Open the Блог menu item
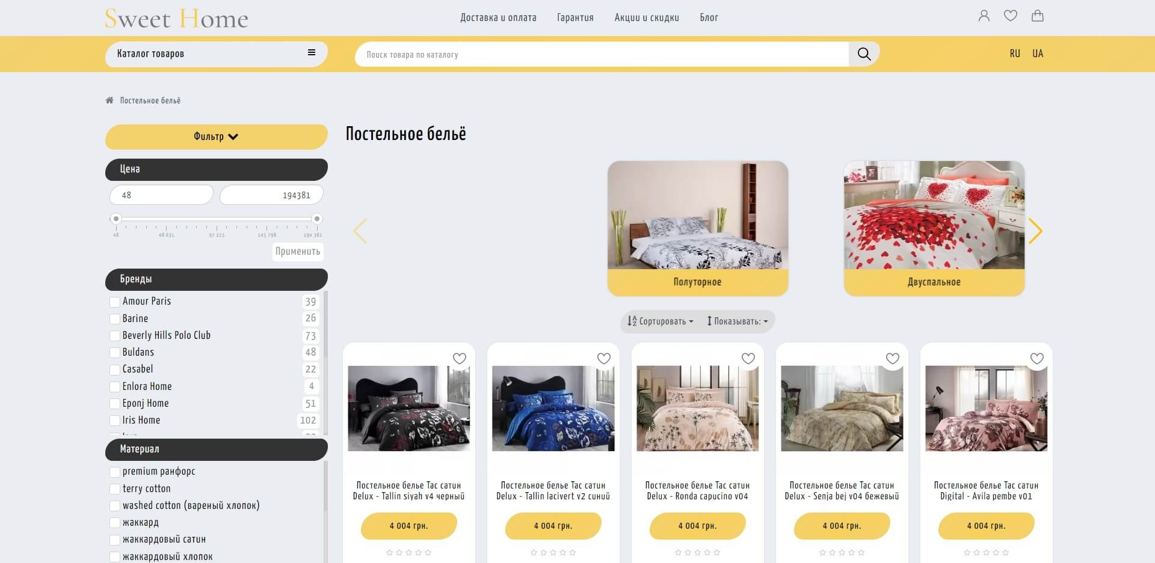Viewport: 1155px width, 563px height. click(709, 17)
